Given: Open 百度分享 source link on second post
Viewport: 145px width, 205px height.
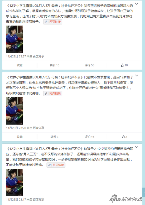Looking at the screenshot, I should 38,128.
